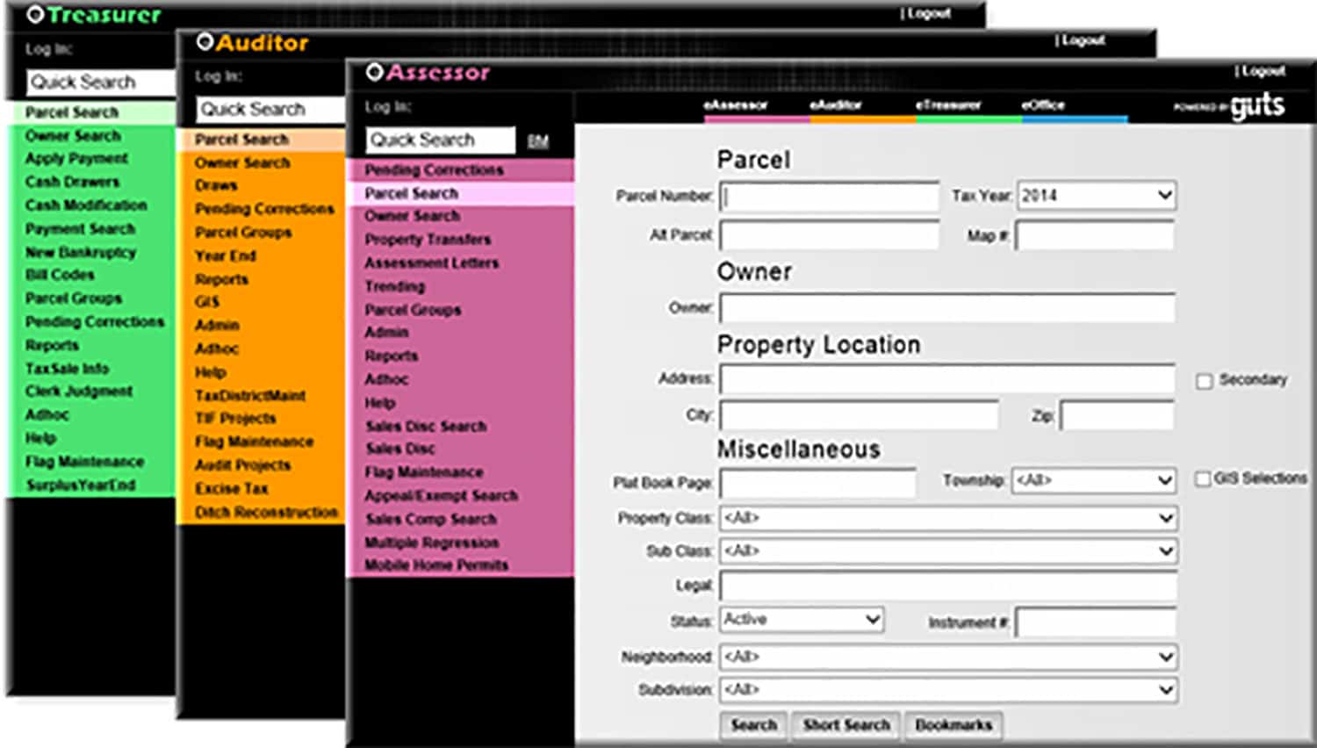
Task: Open TaxSale Info in Treasurer menu
Action: click(67, 369)
